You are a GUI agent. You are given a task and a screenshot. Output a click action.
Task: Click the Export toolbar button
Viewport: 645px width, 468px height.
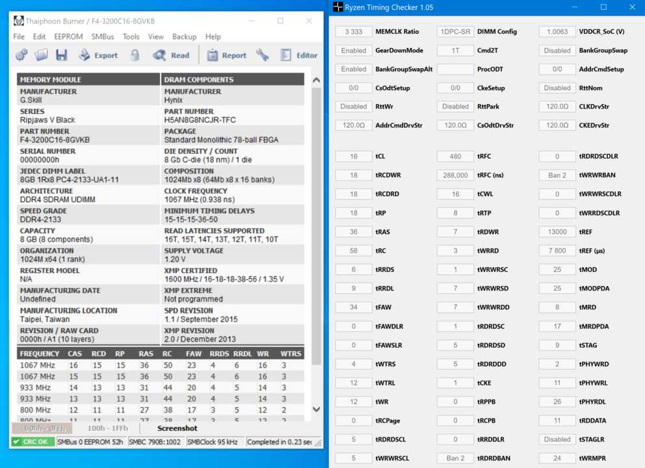pyautogui.click(x=98, y=55)
